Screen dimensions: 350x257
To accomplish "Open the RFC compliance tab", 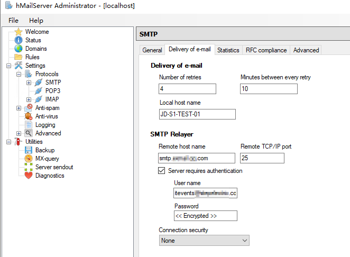I will tap(266, 50).
